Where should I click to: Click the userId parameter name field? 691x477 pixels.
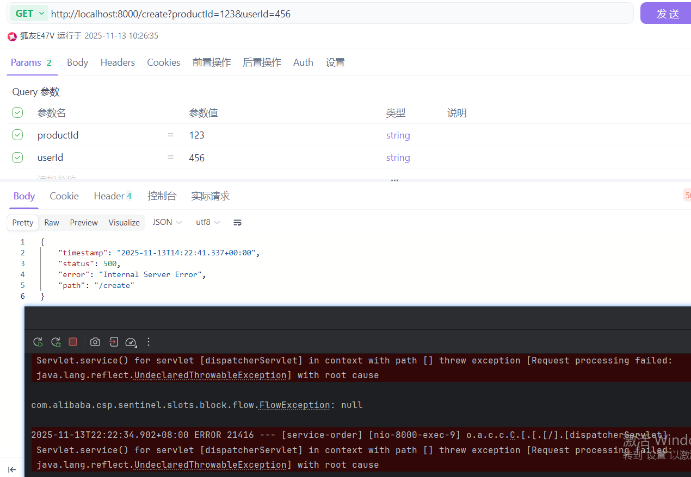pyautogui.click(x=50, y=158)
